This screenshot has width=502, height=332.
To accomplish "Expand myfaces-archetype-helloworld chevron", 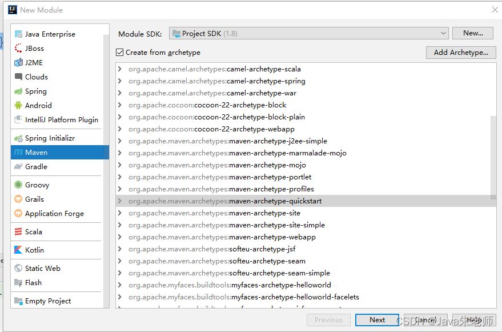I will (120, 285).
